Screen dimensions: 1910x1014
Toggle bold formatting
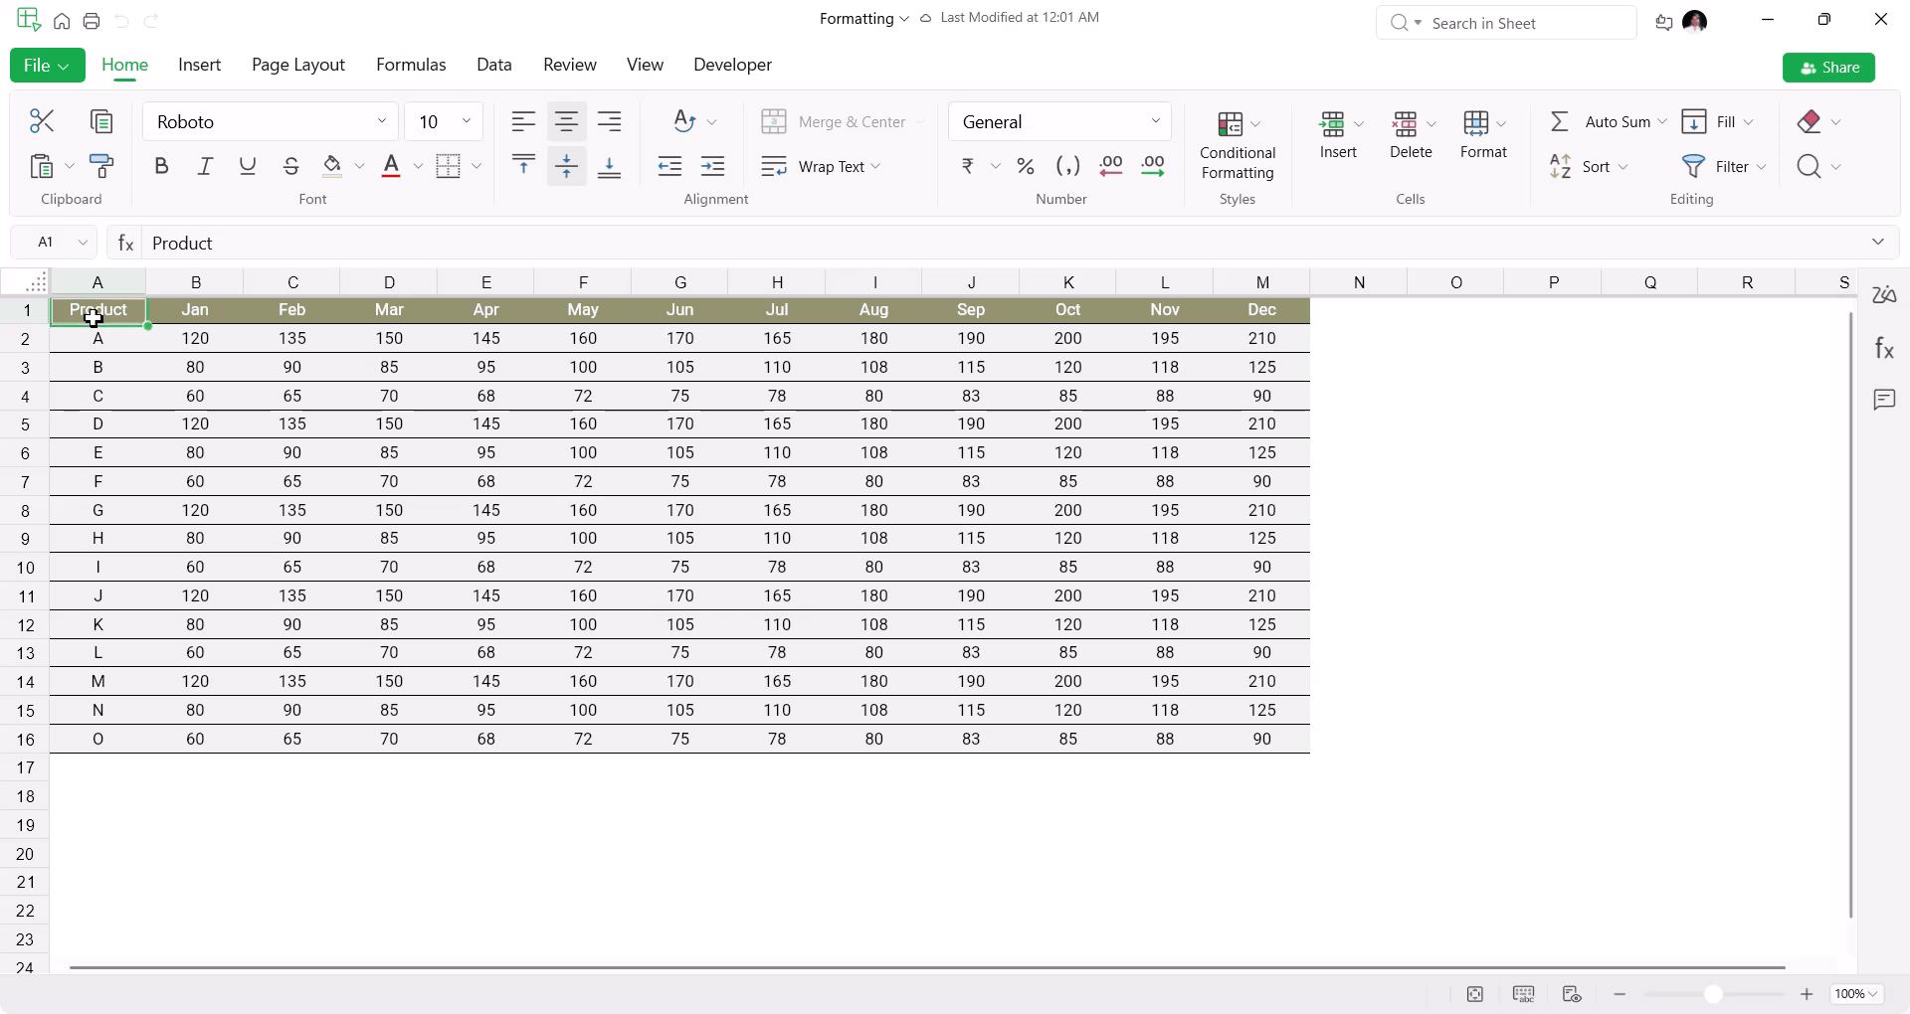(161, 166)
